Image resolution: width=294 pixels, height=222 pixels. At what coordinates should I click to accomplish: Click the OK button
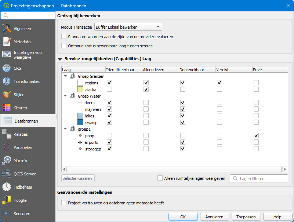pos(183,217)
